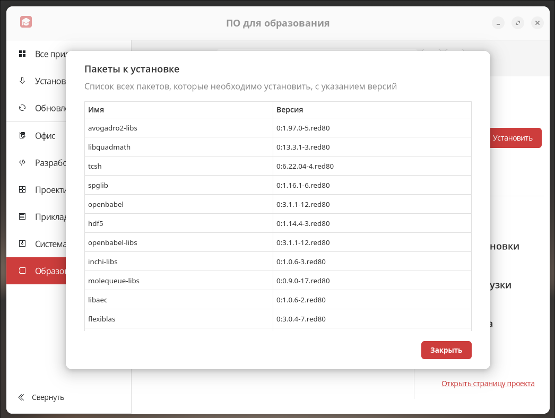Click the flexiblas version cell
The width and height of the screenshot is (555, 418).
pyautogui.click(x=371, y=319)
